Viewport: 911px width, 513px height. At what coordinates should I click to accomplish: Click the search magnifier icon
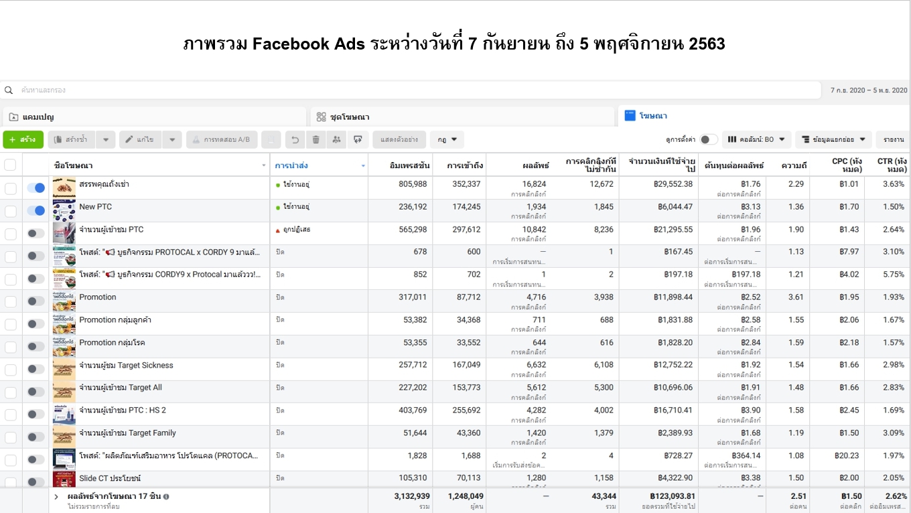click(9, 90)
